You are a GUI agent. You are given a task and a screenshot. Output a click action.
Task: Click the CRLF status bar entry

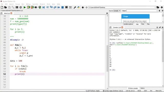(x=145, y=91)
